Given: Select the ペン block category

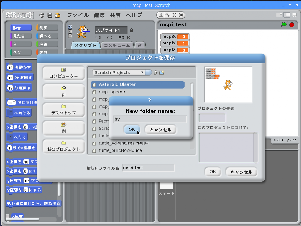Looking at the screenshot, I should [21, 52].
